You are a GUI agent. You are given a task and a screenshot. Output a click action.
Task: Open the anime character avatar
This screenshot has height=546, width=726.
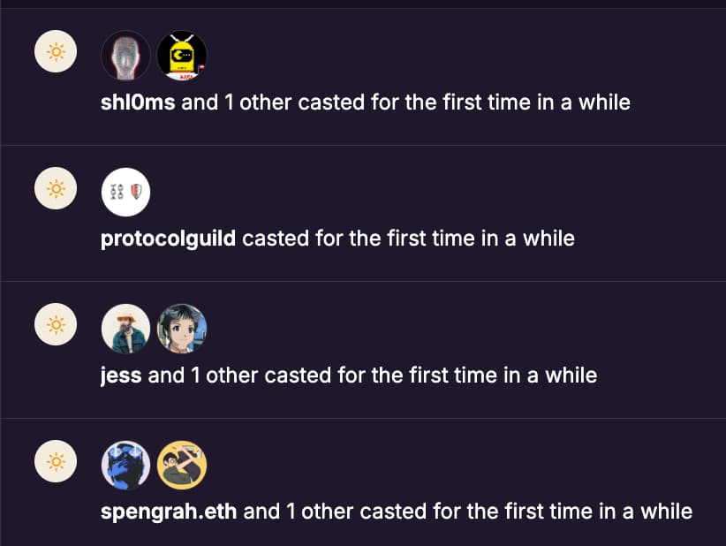point(181,329)
